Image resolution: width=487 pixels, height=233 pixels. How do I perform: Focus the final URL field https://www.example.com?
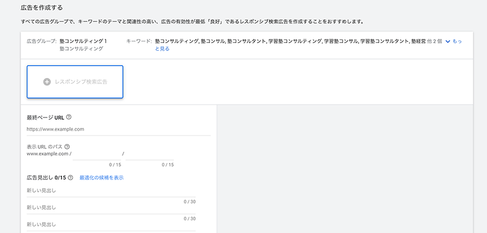coord(119,130)
